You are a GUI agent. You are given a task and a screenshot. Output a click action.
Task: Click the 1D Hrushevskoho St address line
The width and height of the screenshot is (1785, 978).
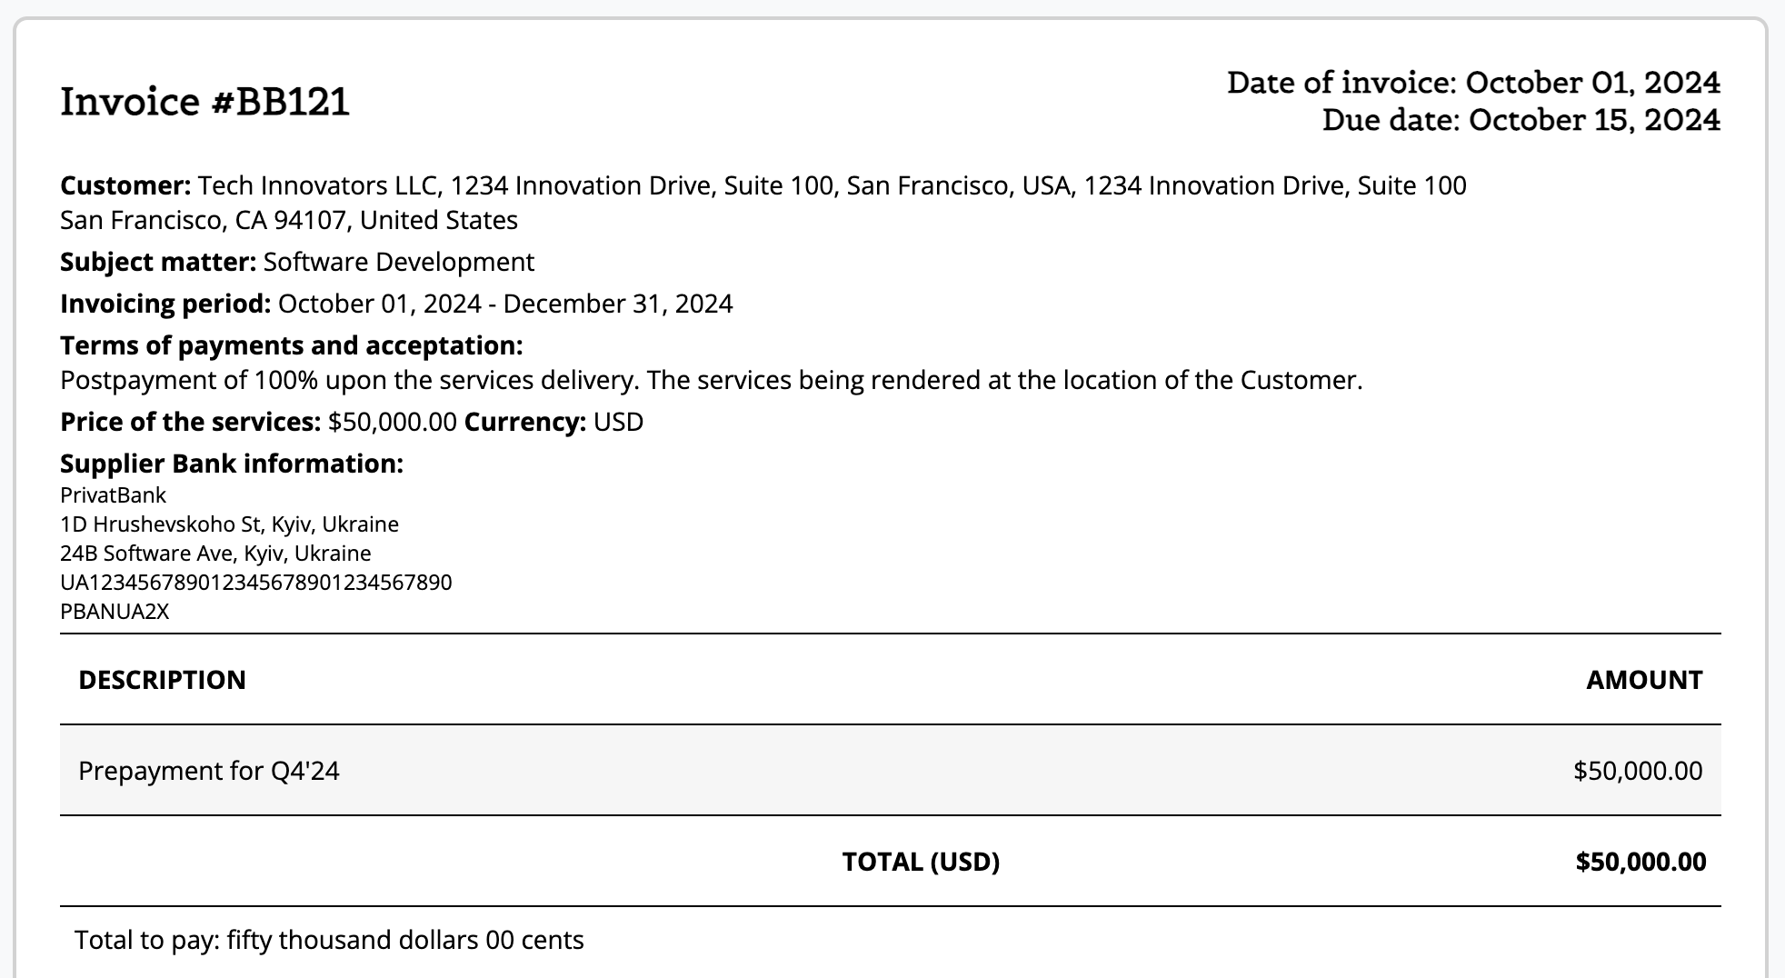[229, 524]
